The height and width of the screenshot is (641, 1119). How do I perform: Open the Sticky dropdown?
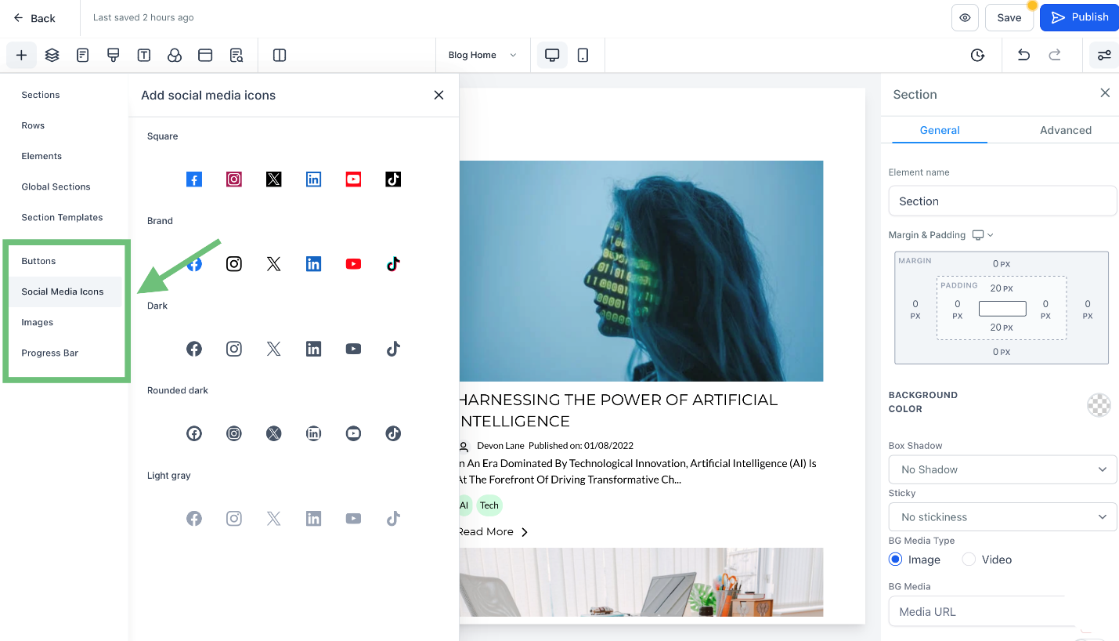[x=1002, y=517]
